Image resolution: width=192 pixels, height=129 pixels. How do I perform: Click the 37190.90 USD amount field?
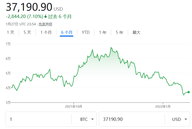(x=132, y=119)
